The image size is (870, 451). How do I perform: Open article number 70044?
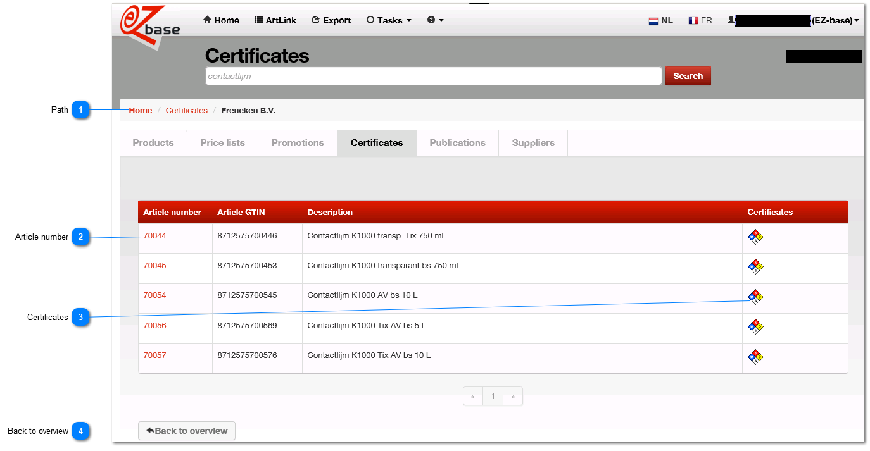tap(154, 235)
